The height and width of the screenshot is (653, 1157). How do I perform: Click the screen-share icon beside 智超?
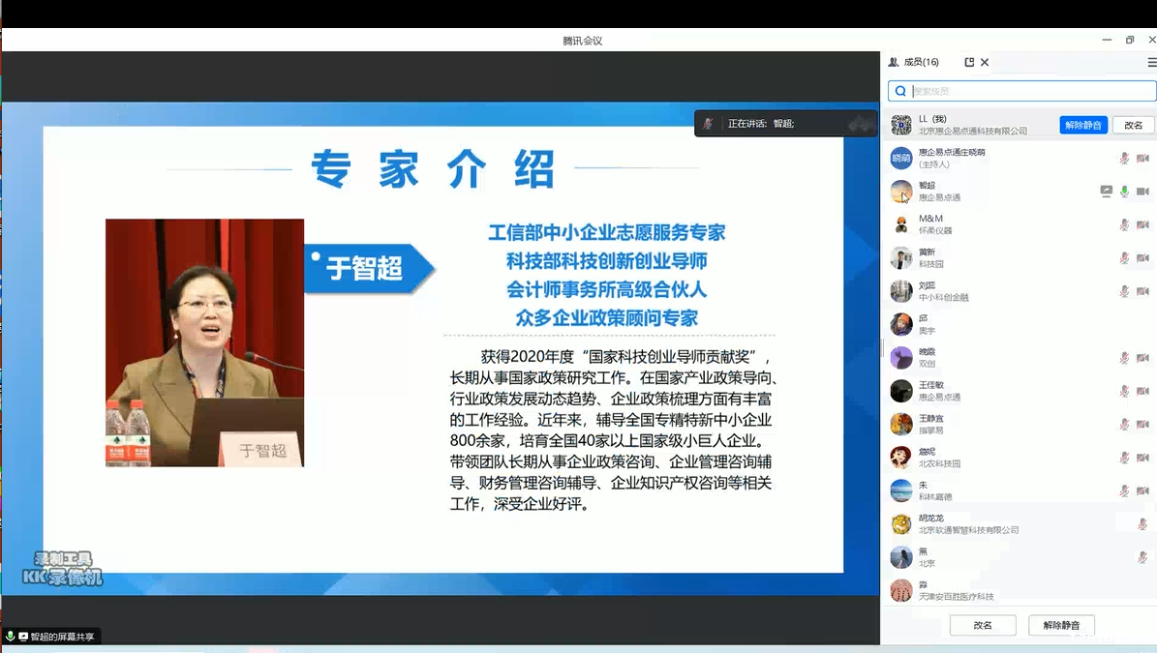pyautogui.click(x=1107, y=192)
